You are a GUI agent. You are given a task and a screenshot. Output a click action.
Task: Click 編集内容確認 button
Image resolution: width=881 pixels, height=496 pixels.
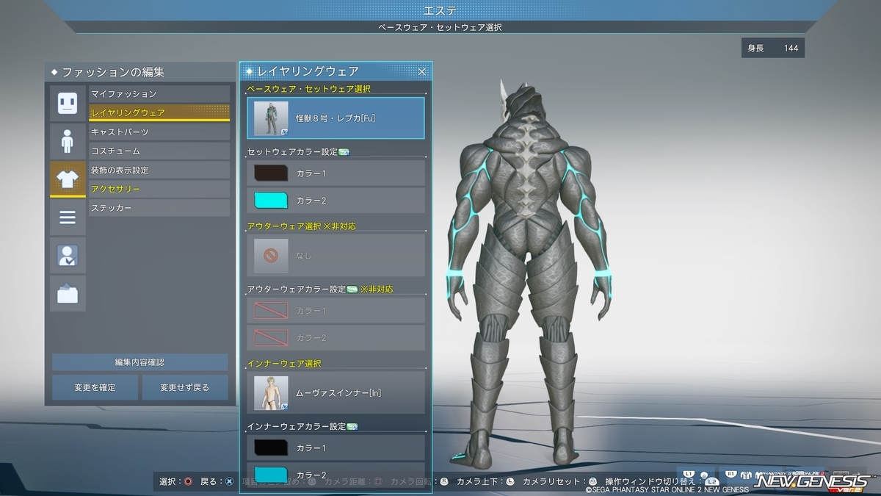139,362
